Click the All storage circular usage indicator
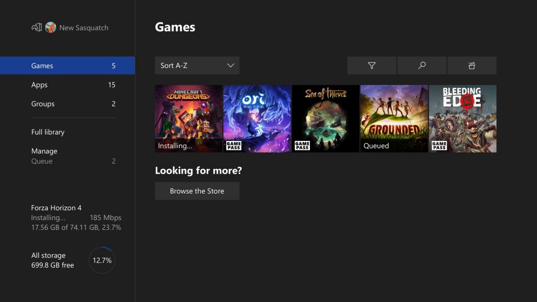 coord(102,260)
